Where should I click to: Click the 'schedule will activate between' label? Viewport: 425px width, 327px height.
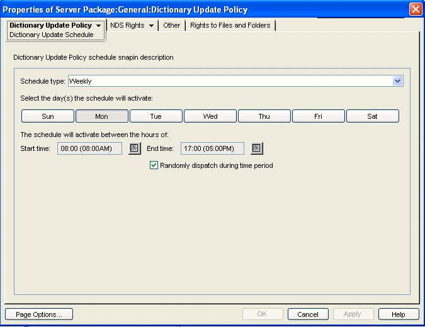coord(94,135)
